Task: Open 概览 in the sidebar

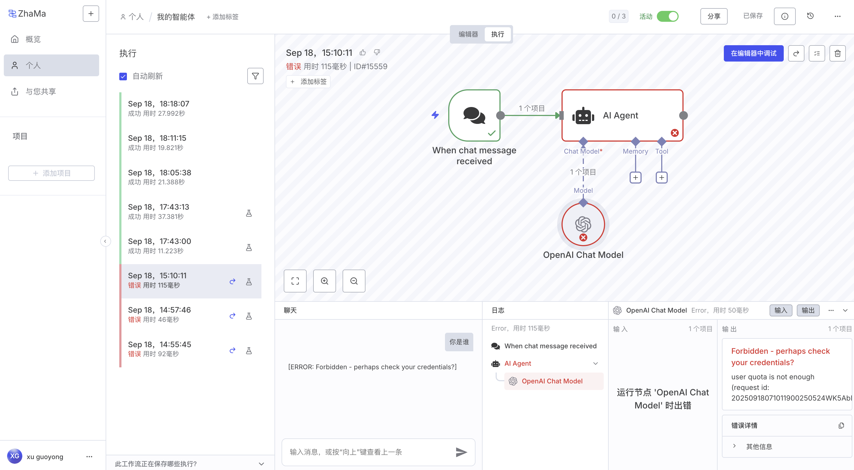Action: [33, 39]
